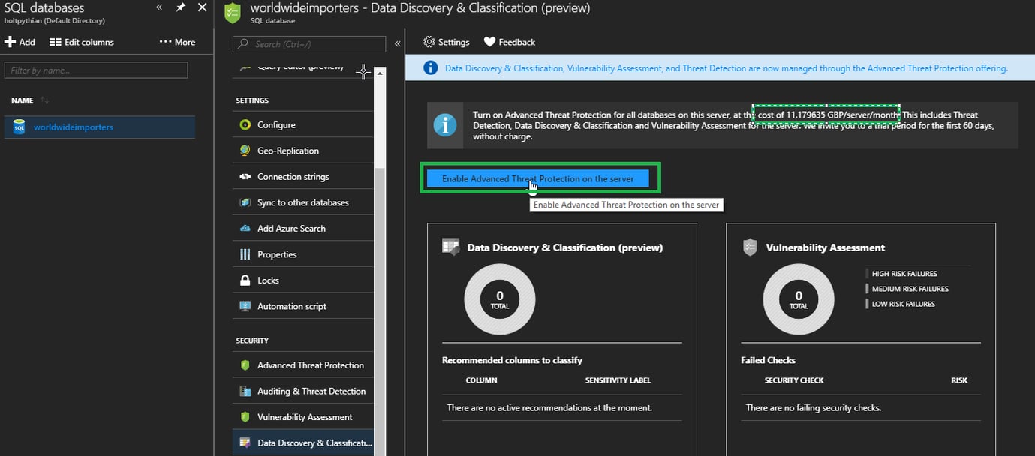Pin the SQL databases blade

(181, 7)
